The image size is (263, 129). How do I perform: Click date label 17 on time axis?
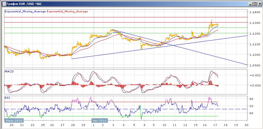point(215,125)
